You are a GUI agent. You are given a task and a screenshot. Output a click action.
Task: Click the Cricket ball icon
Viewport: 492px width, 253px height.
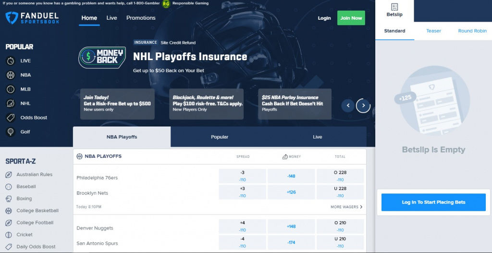(x=9, y=235)
